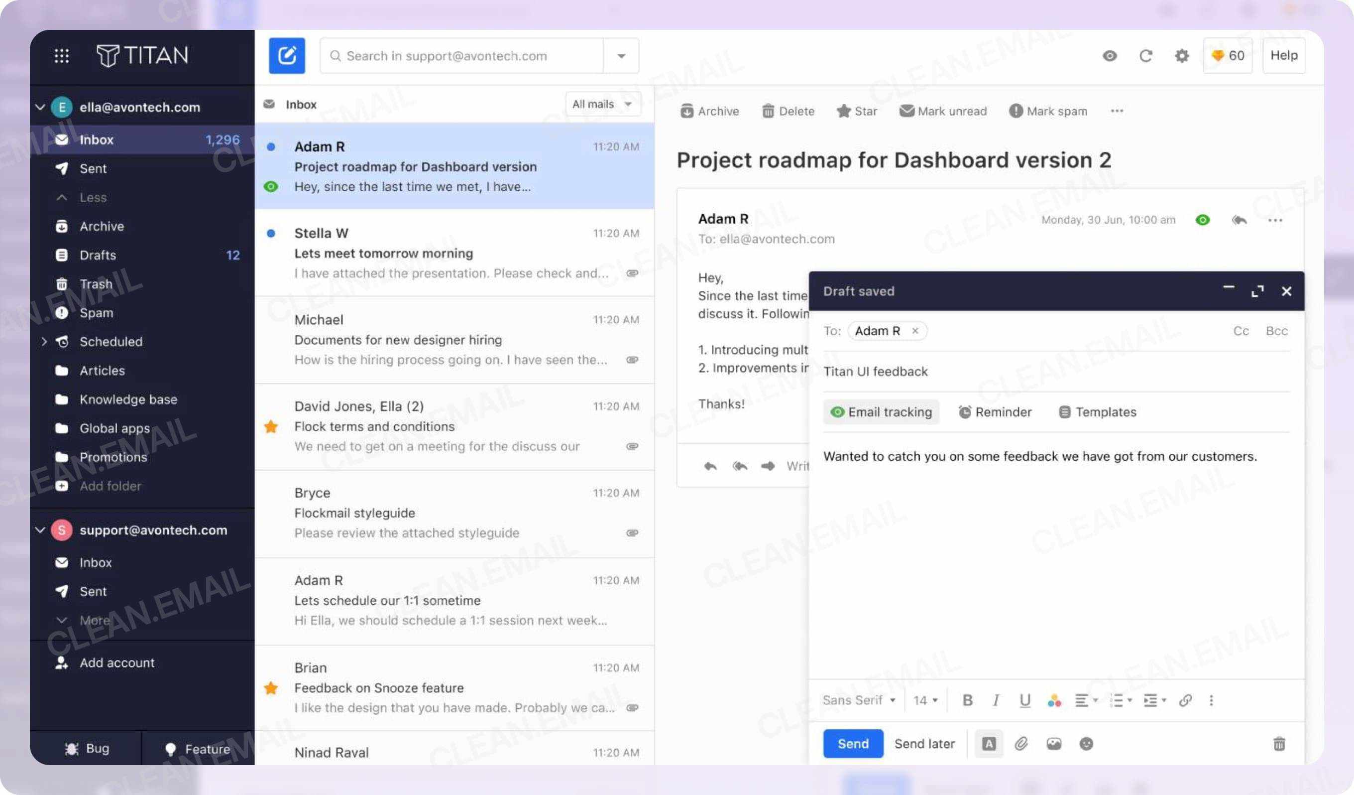This screenshot has height=795, width=1354.
Task: Click the email tracking eye icon in top toolbar
Action: click(1109, 55)
